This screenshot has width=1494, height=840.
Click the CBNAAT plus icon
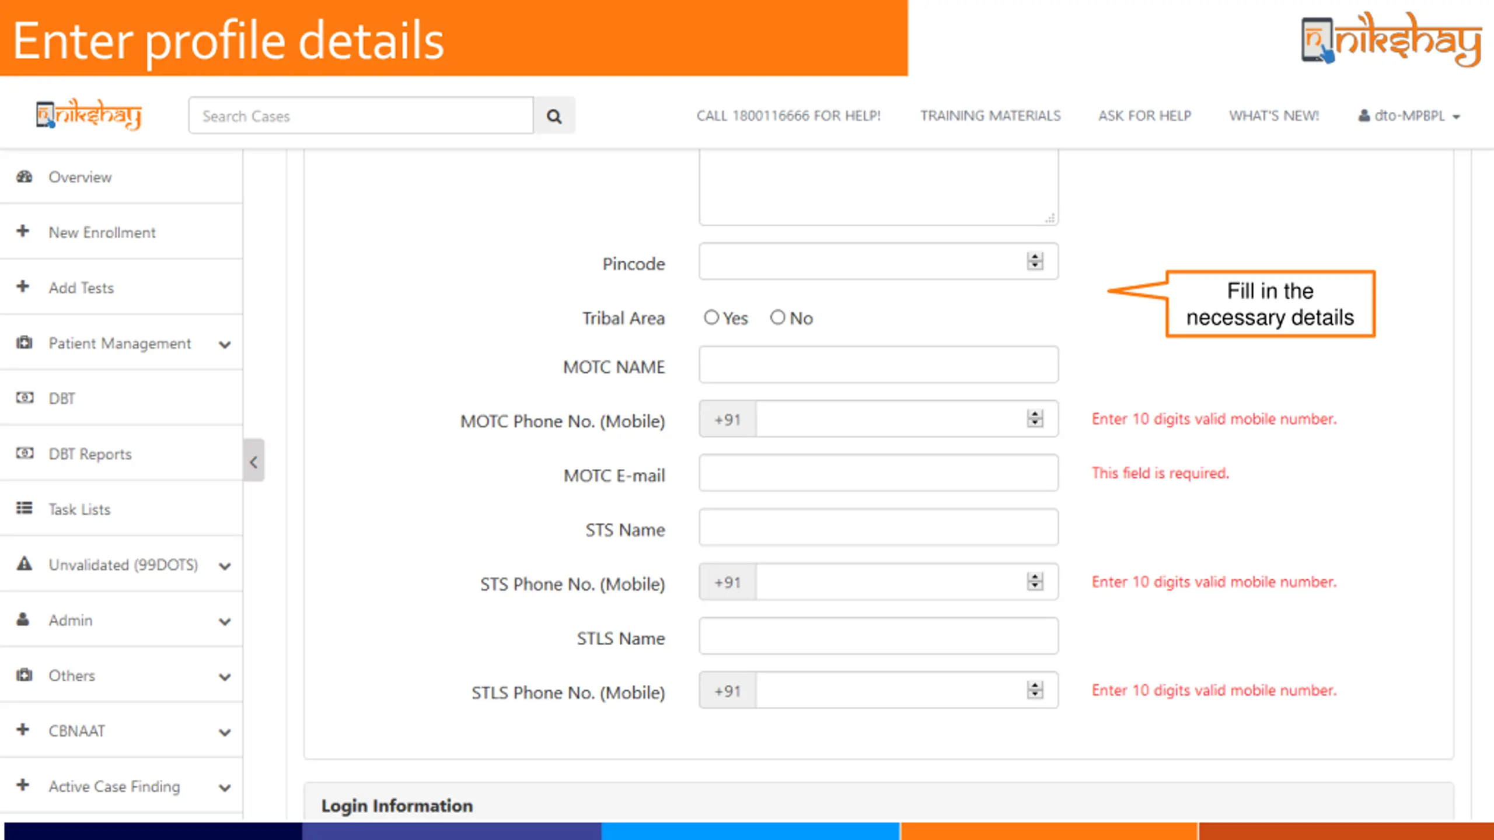click(23, 730)
